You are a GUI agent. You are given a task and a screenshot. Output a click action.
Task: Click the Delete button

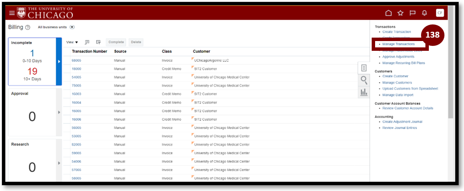pos(136,42)
